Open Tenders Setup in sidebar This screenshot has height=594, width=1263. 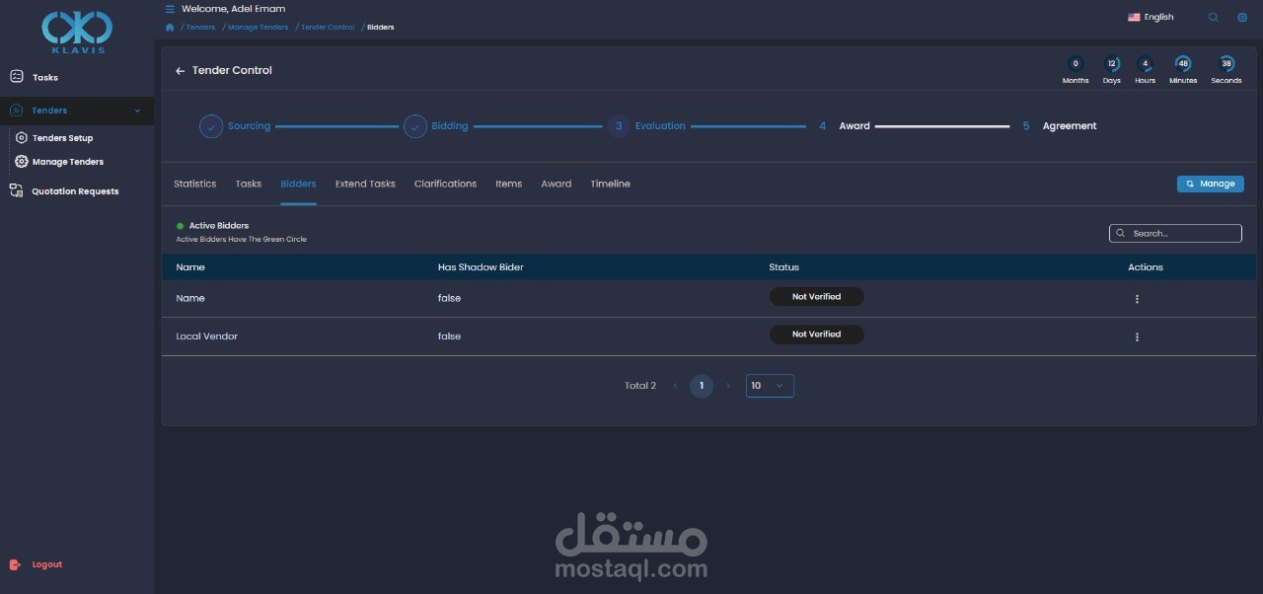(x=62, y=138)
